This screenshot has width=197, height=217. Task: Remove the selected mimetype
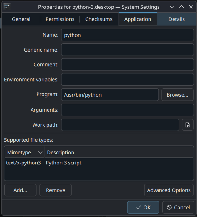coord(55,190)
